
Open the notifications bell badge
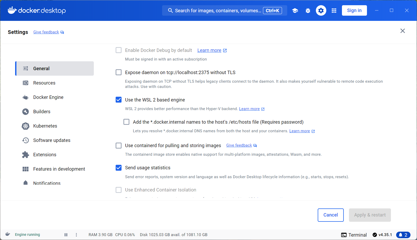(x=403, y=235)
